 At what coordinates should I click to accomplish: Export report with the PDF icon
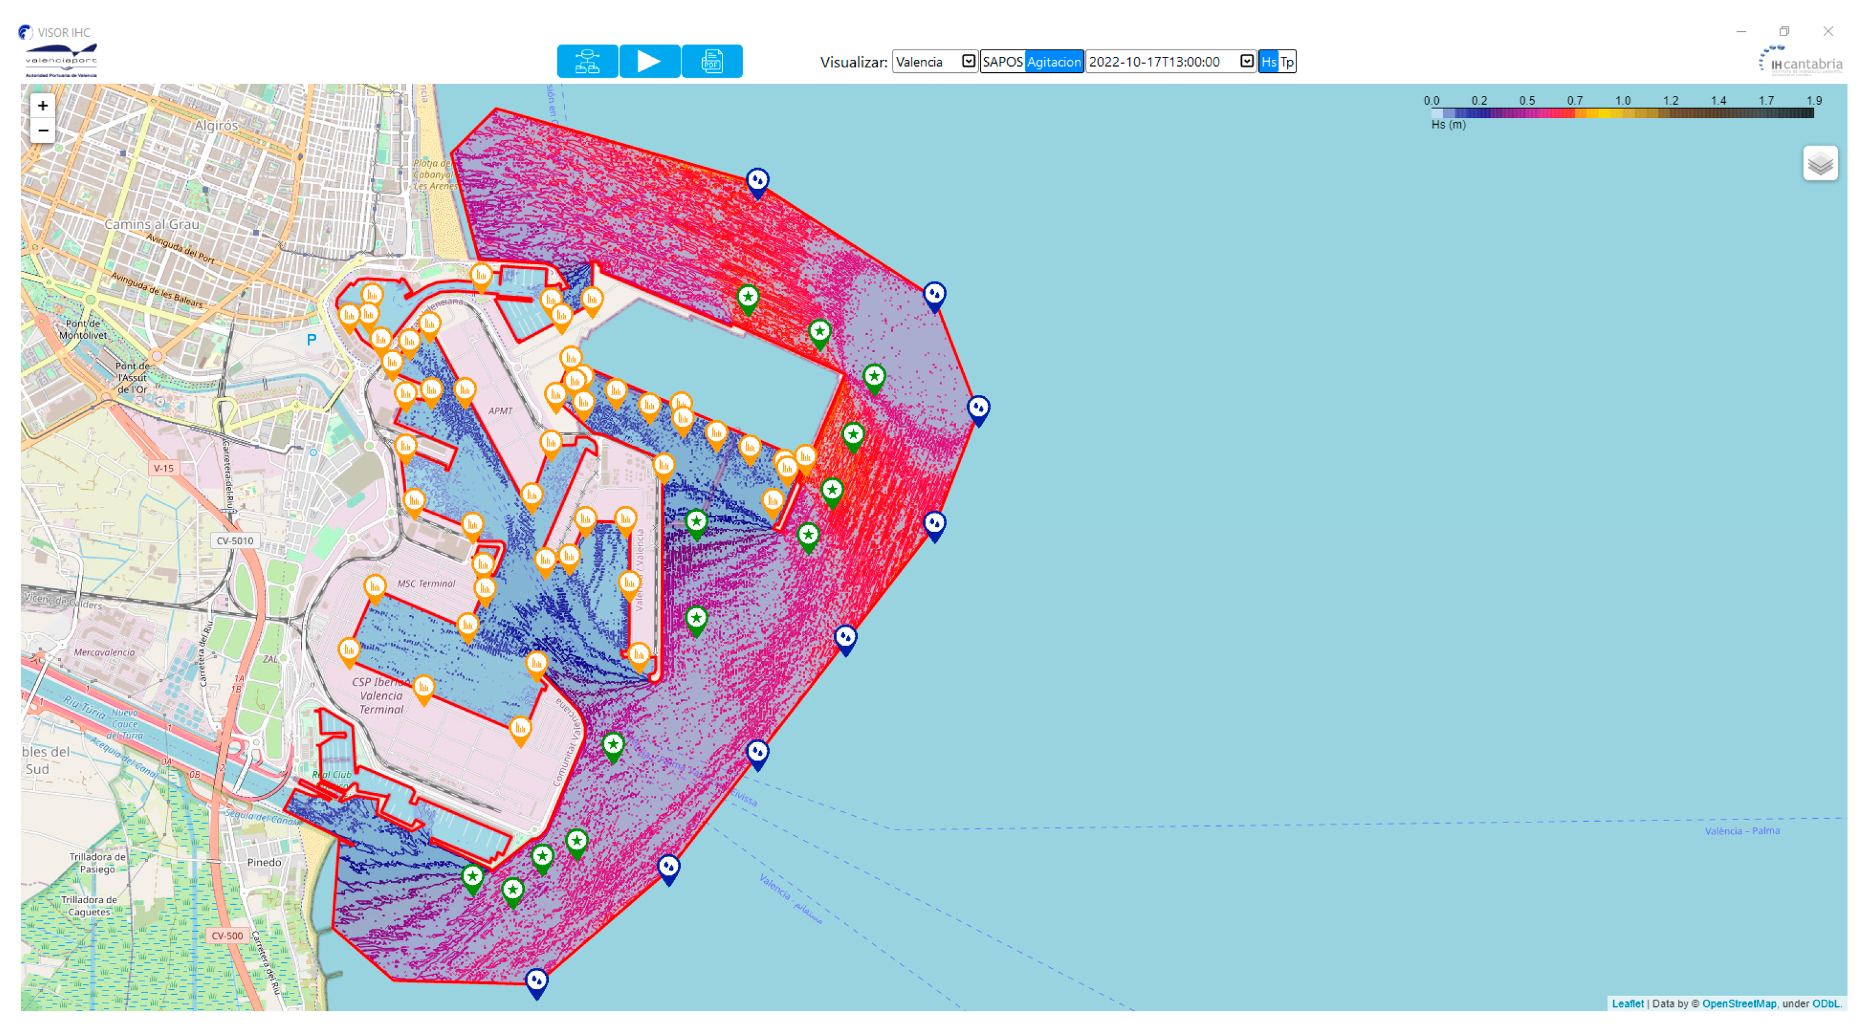(x=711, y=62)
